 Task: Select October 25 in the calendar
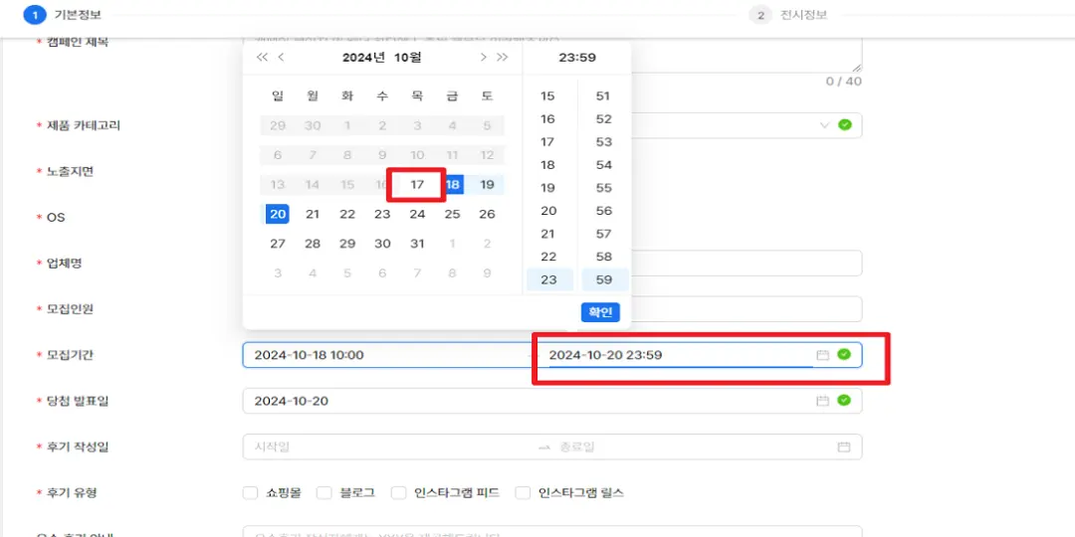452,214
